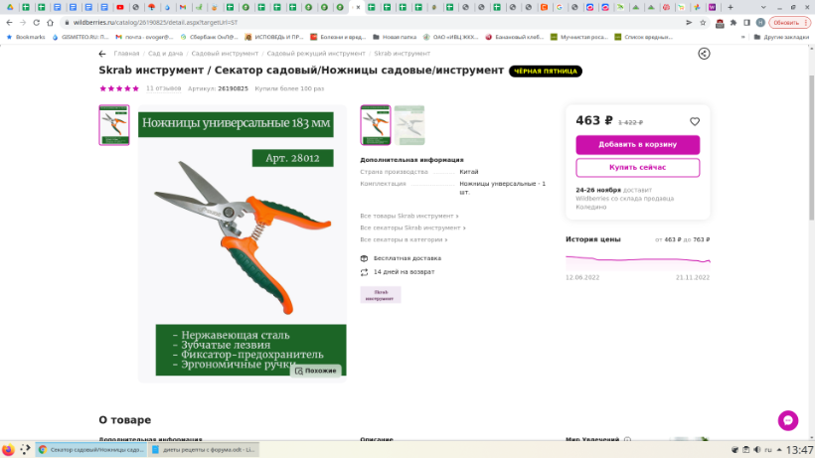Click the five-star product rating
Screen dimensions: 815x458
(x=119, y=88)
